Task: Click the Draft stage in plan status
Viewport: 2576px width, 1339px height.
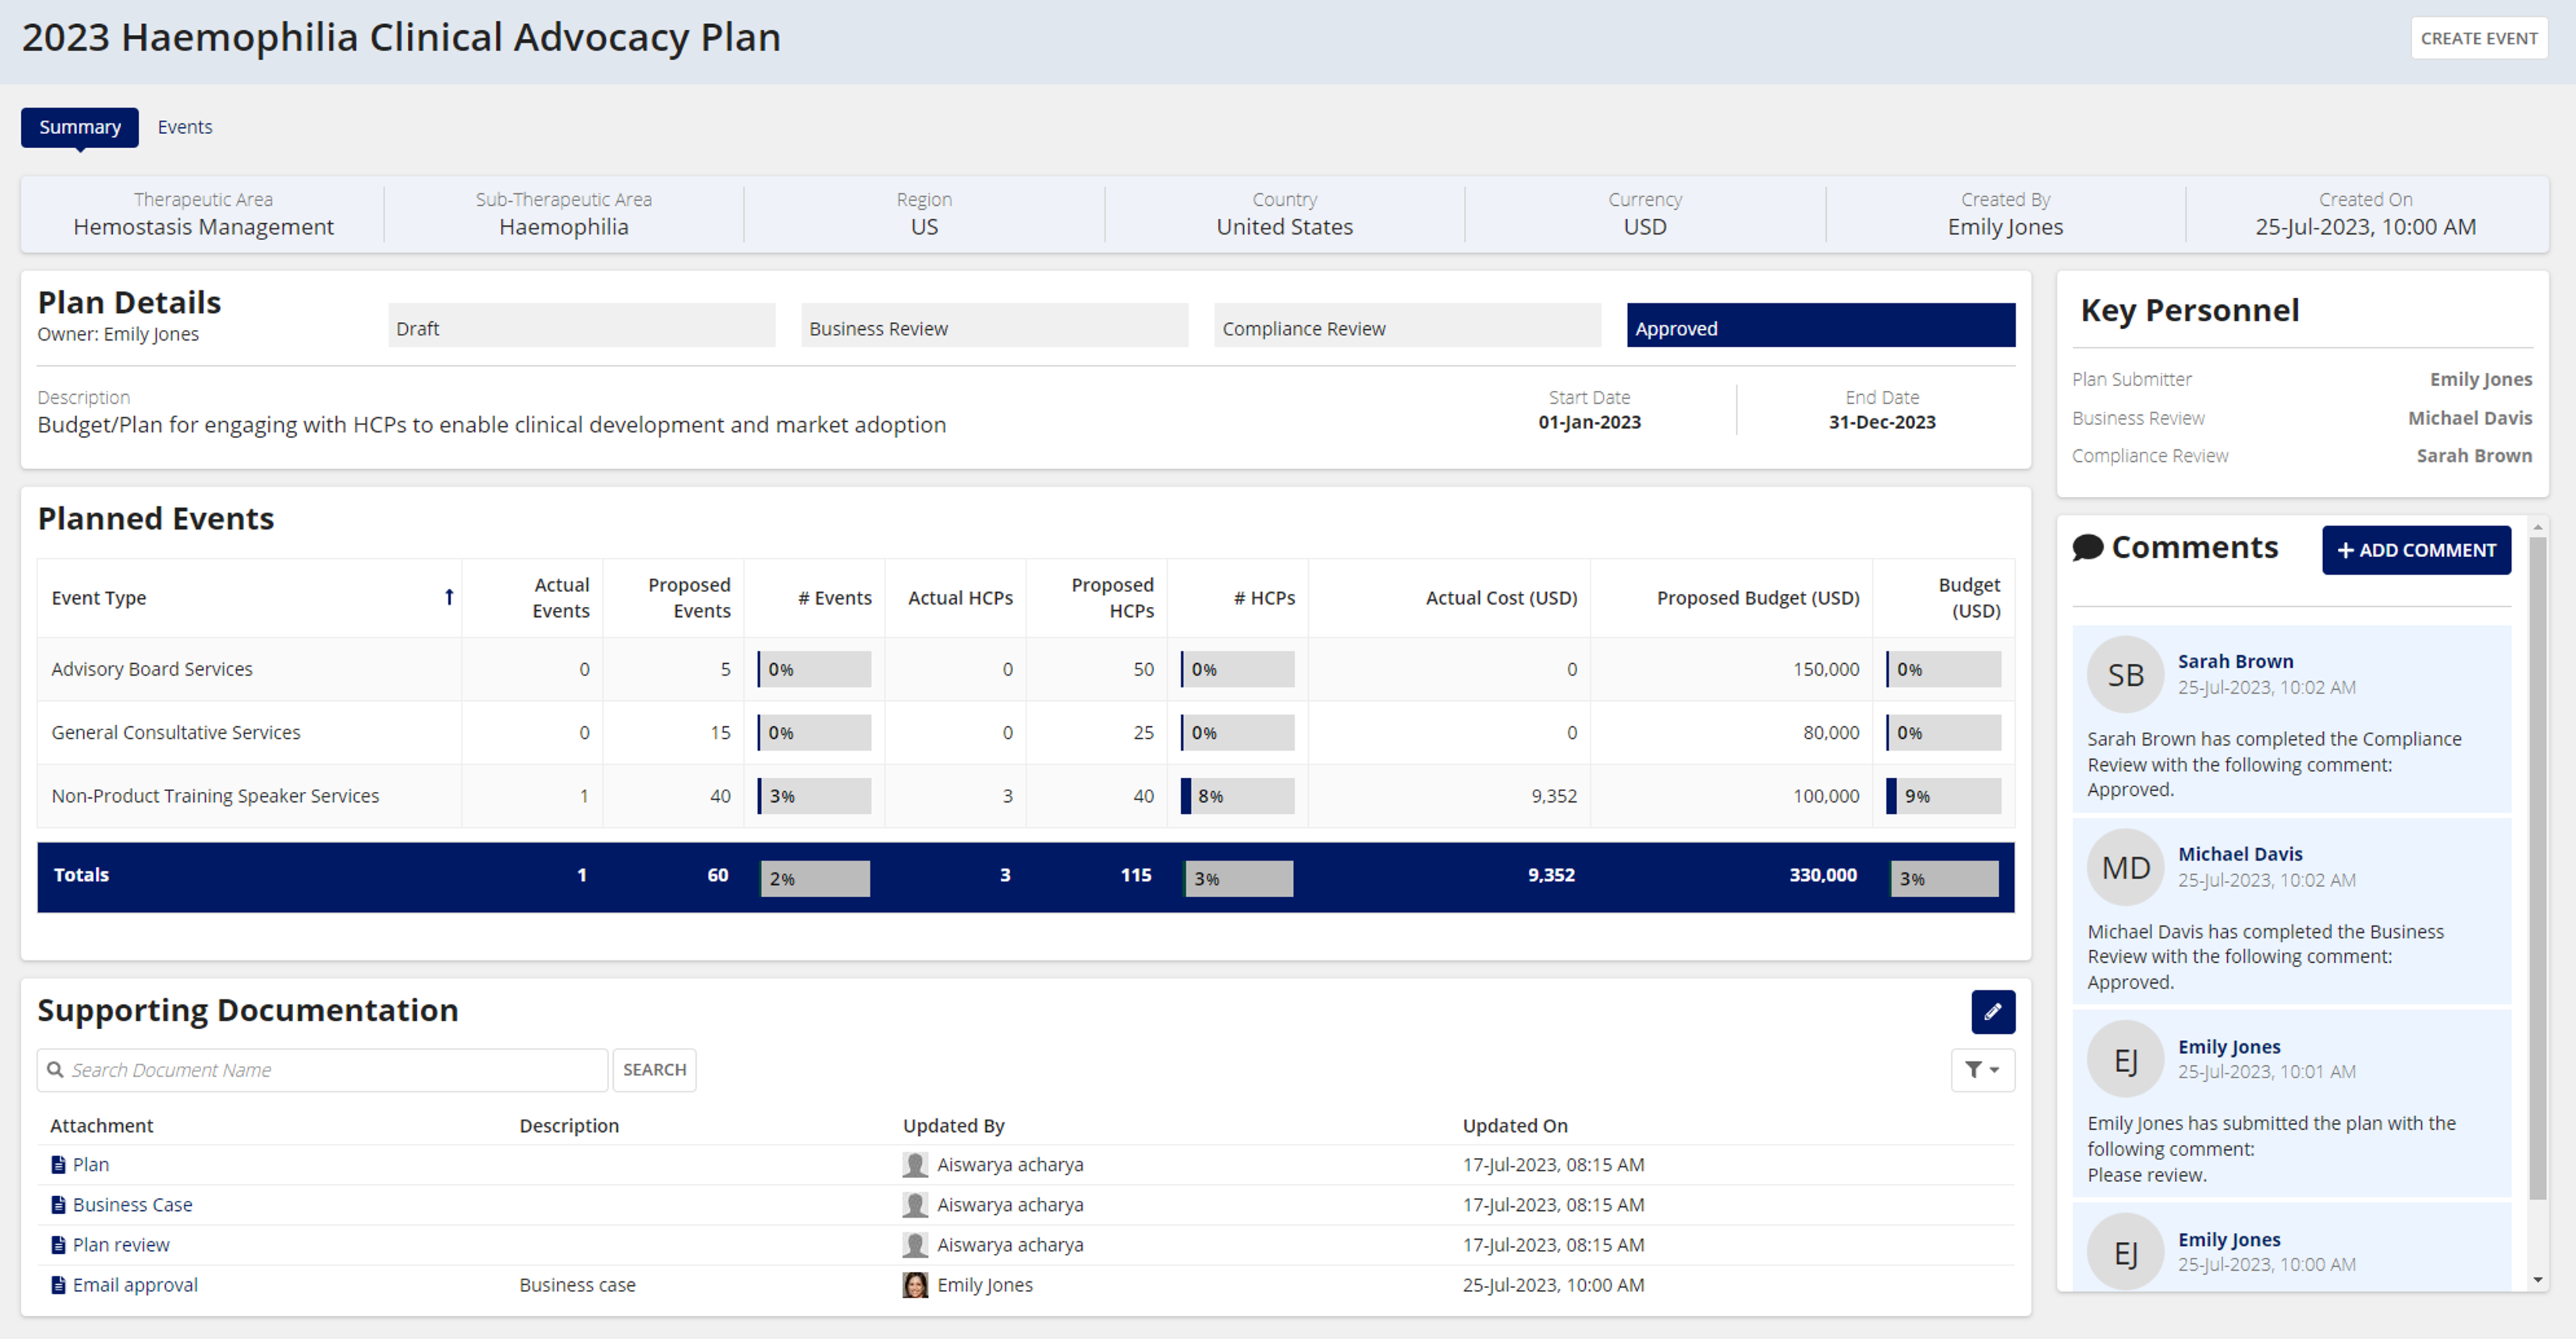Action: [581, 326]
